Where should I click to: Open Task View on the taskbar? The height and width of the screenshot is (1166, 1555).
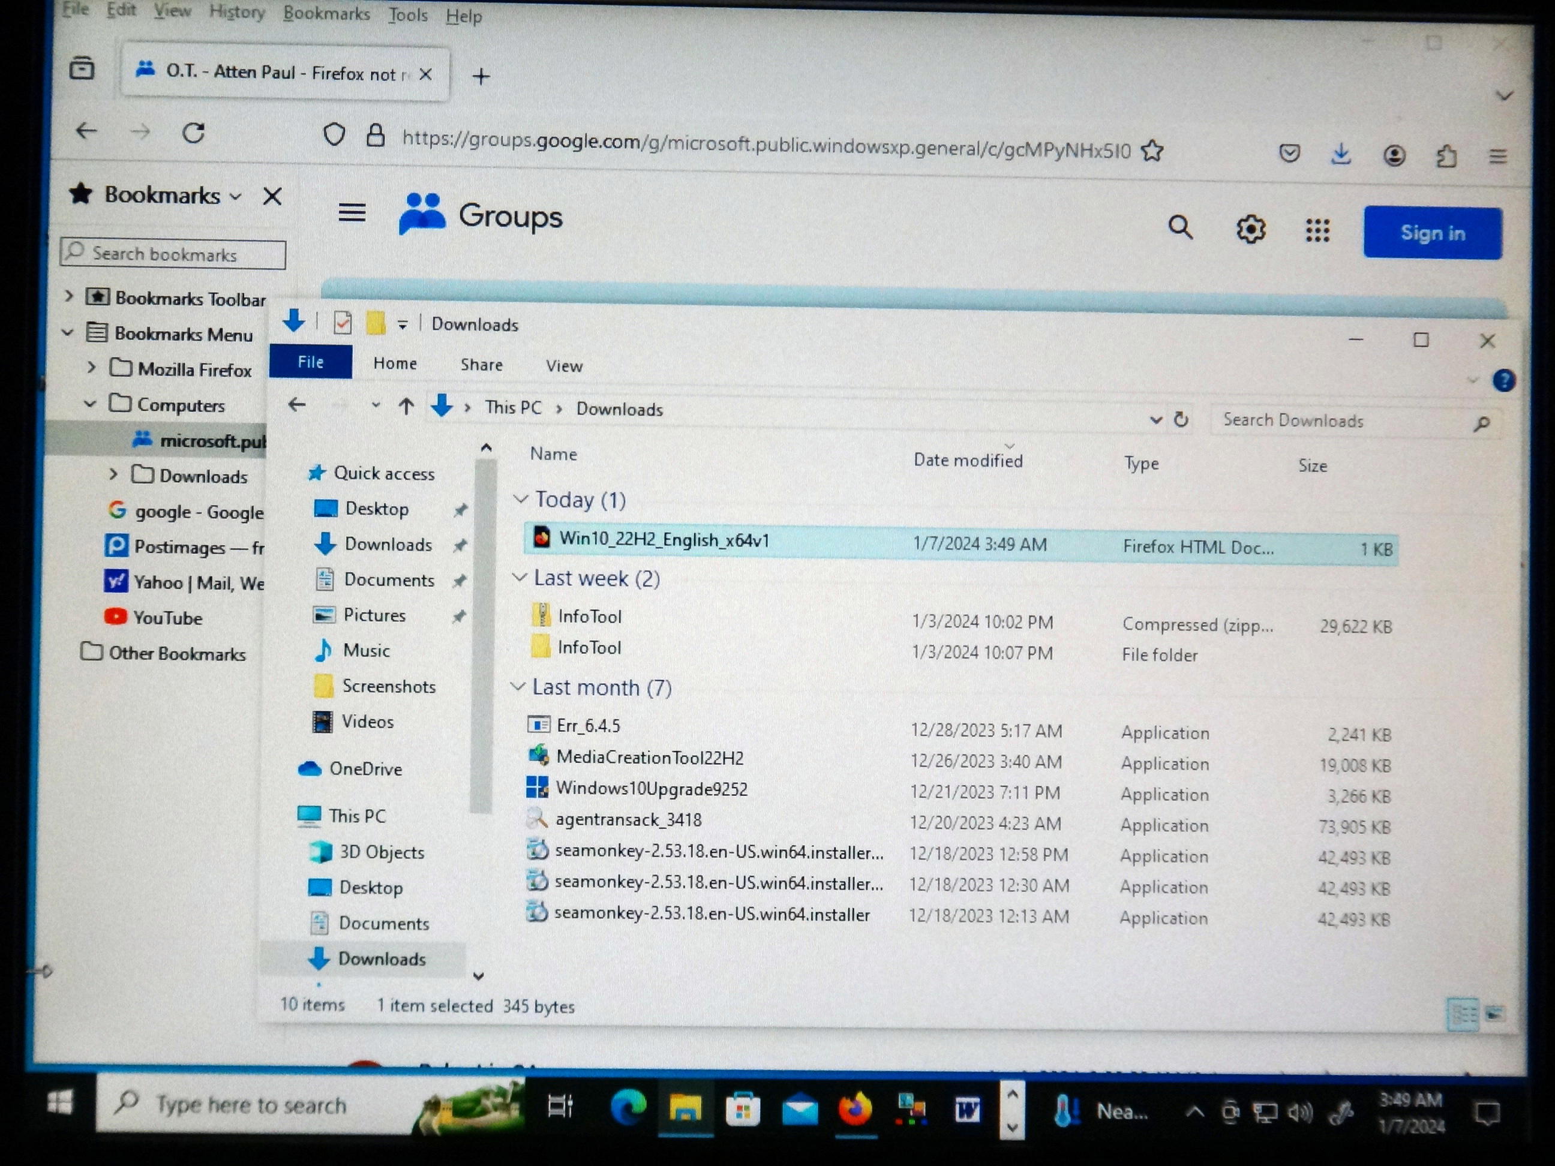(560, 1107)
